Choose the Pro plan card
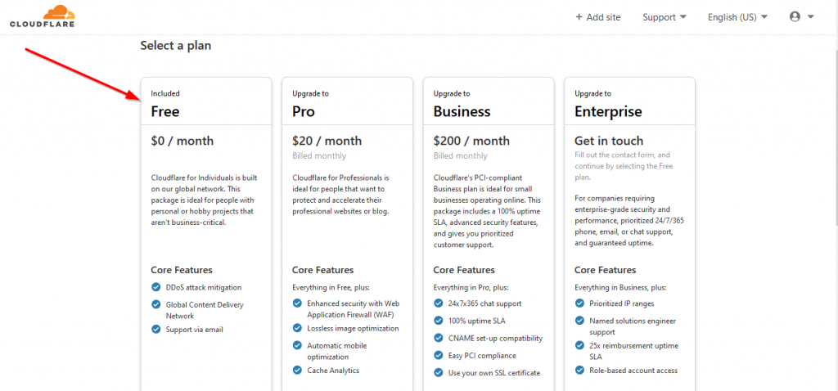838x391 pixels. click(x=347, y=234)
